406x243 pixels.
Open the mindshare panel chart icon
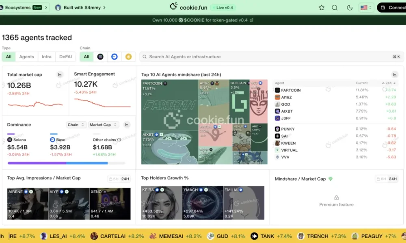(395, 75)
